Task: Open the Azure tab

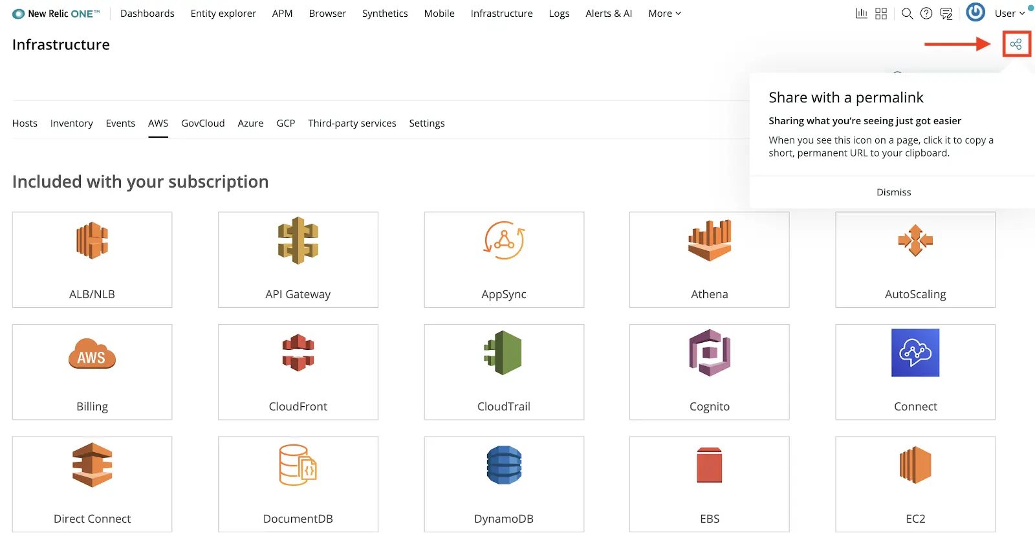Action: pyautogui.click(x=250, y=123)
